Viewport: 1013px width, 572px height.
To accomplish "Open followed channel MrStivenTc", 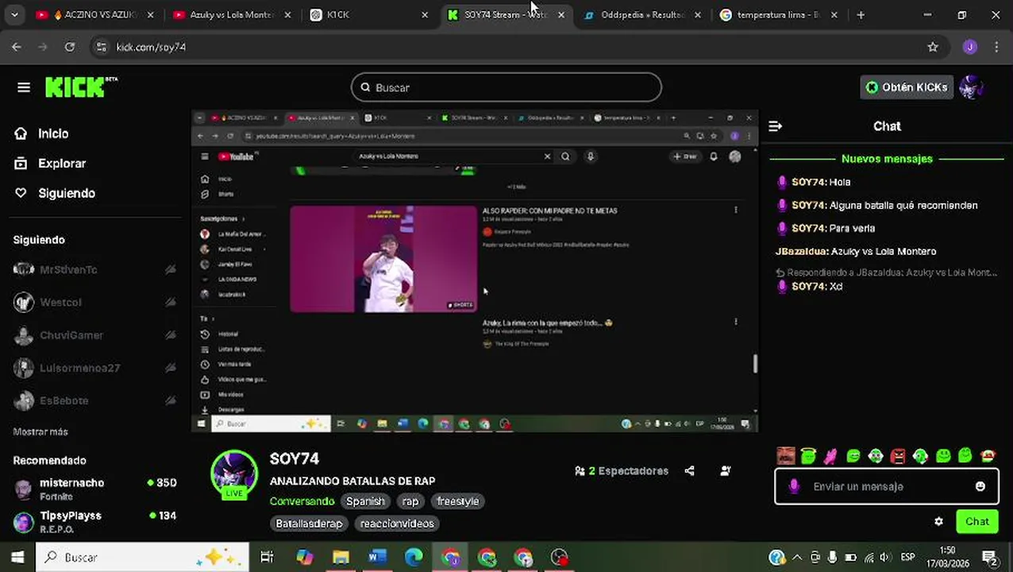I will (x=68, y=269).
